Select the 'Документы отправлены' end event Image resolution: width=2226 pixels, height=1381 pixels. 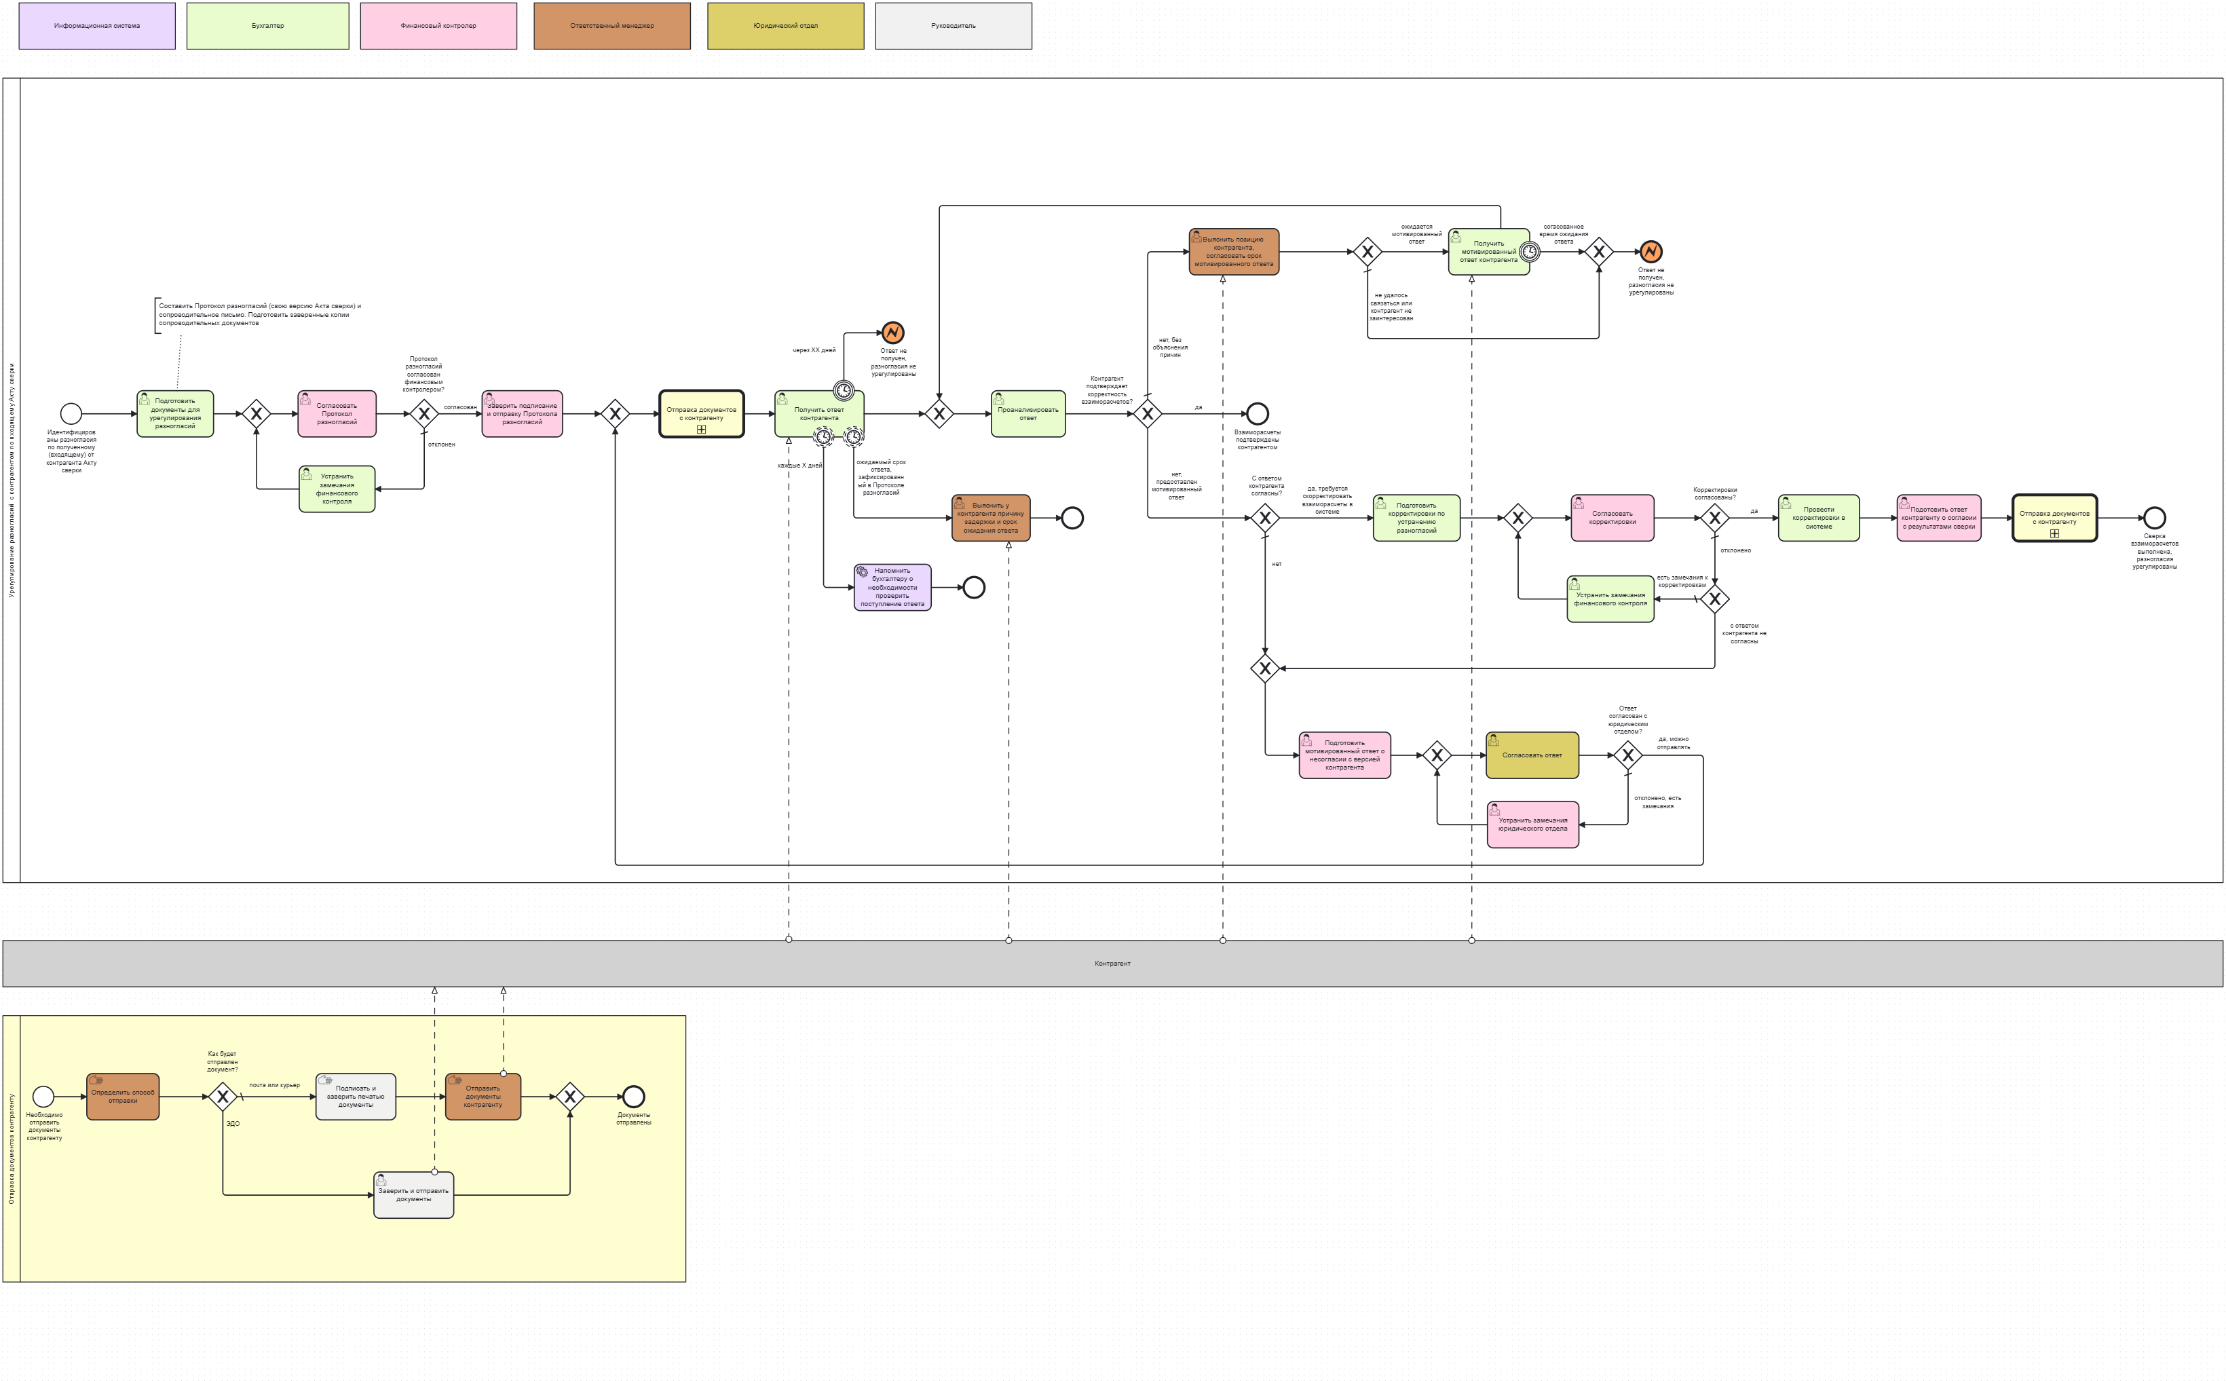tap(633, 1096)
